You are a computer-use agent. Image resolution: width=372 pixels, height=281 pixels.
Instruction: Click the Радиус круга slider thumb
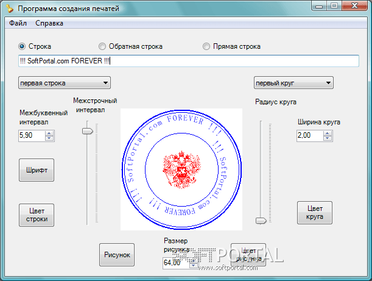click(x=261, y=221)
